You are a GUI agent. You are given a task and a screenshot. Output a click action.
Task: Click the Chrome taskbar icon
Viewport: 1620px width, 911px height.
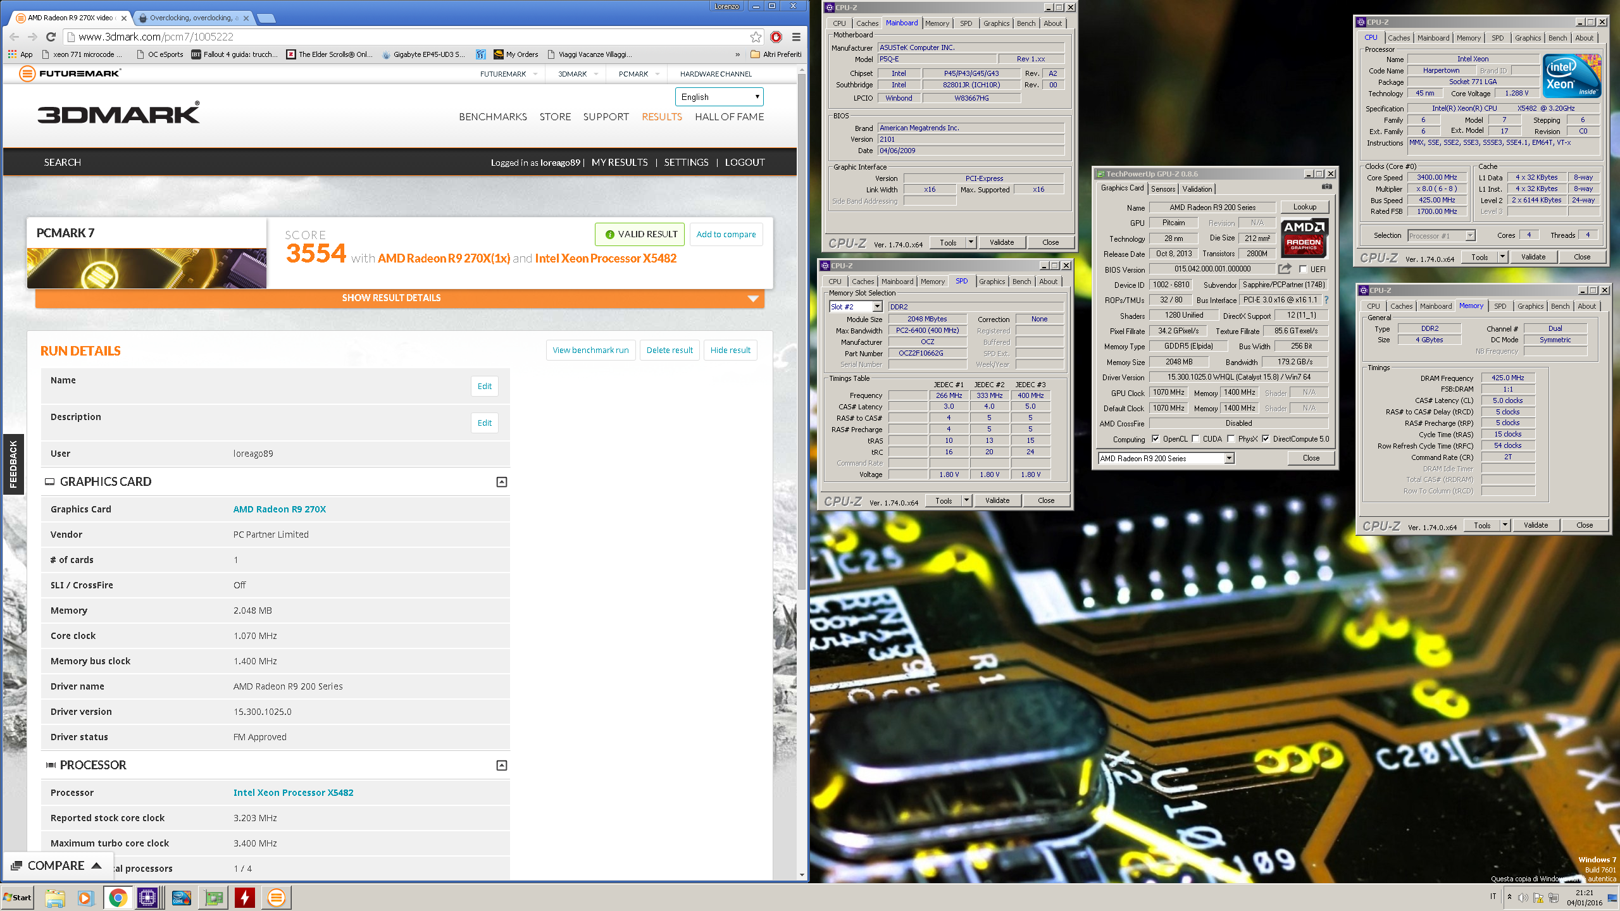pos(118,898)
